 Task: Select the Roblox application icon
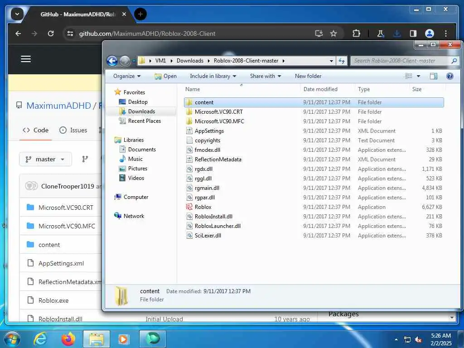189,207
